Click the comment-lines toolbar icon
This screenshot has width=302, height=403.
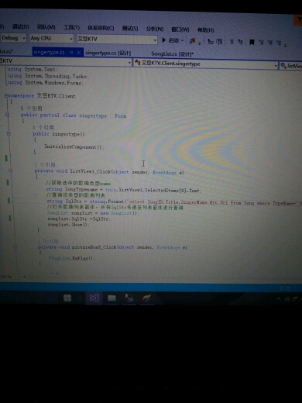[232, 42]
